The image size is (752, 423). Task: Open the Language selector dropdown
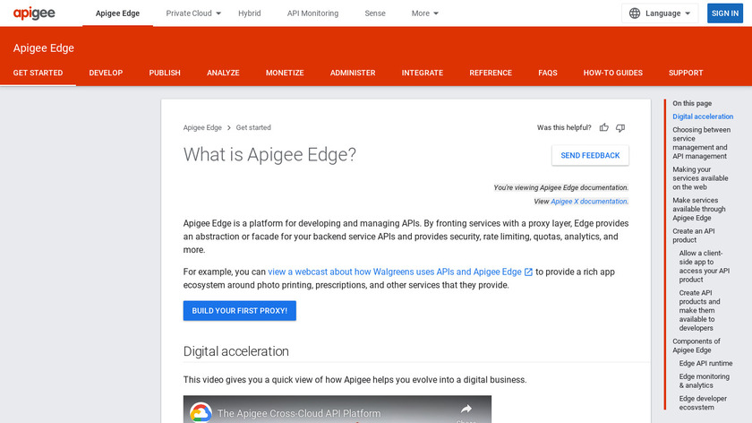pyautogui.click(x=661, y=13)
